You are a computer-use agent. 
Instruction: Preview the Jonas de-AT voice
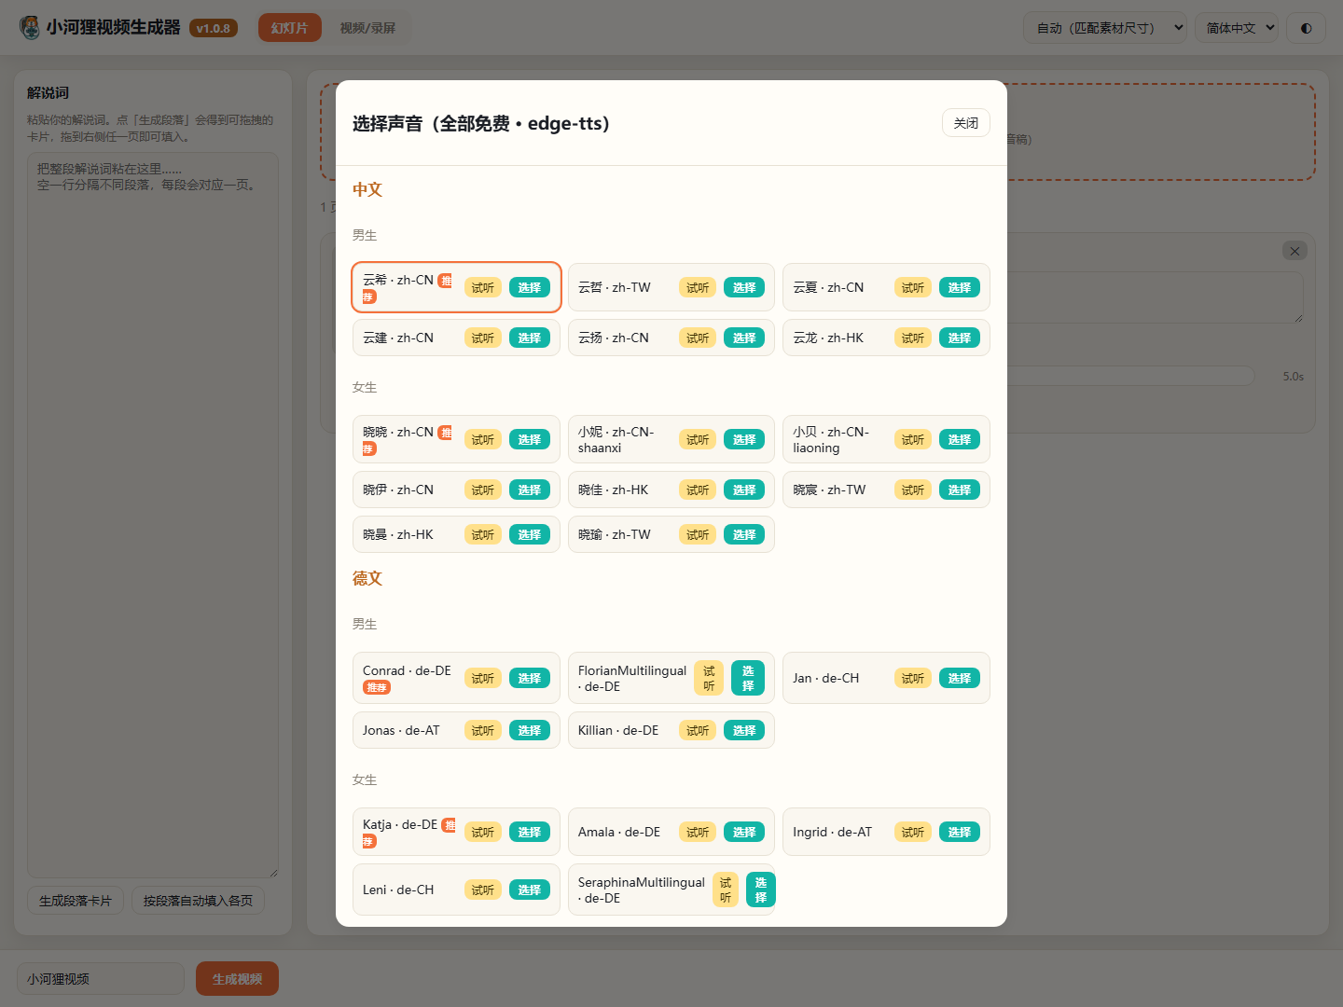[x=483, y=731]
